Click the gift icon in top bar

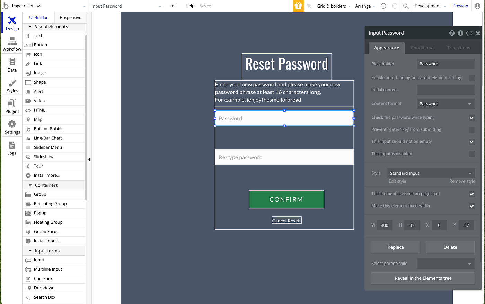298,6
